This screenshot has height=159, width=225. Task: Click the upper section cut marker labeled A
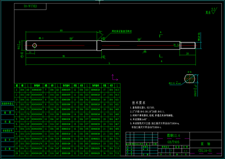(x=161, y=35)
